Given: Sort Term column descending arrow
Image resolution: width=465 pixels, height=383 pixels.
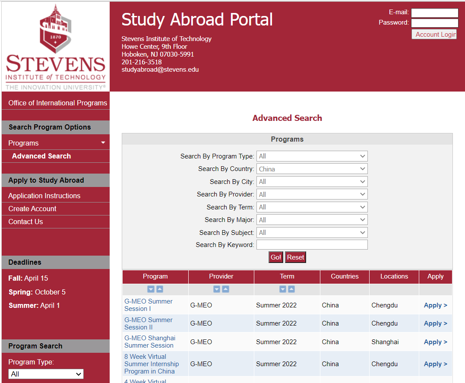Looking at the screenshot, I should (x=283, y=289).
